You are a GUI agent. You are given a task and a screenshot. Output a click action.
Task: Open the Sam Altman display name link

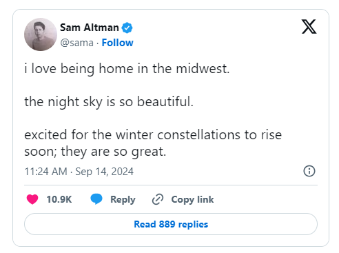[90, 28]
